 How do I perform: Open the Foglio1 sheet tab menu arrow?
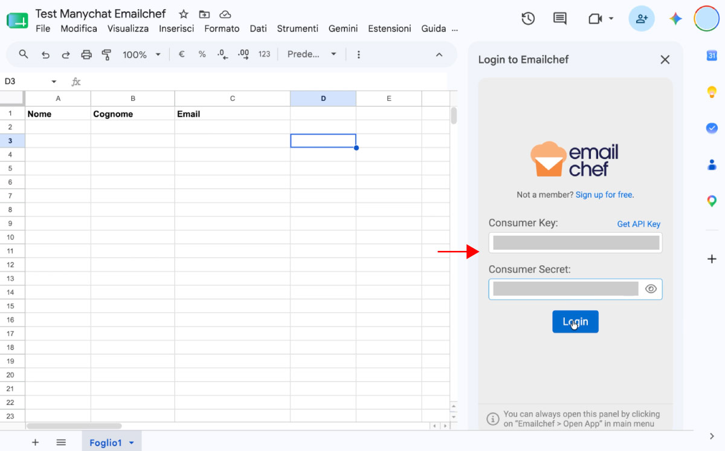pyautogui.click(x=131, y=443)
